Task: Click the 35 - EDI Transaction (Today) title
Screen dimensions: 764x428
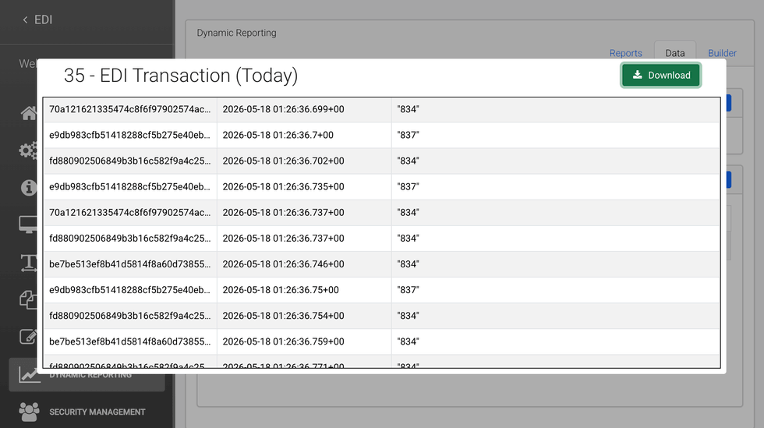Action: point(181,76)
